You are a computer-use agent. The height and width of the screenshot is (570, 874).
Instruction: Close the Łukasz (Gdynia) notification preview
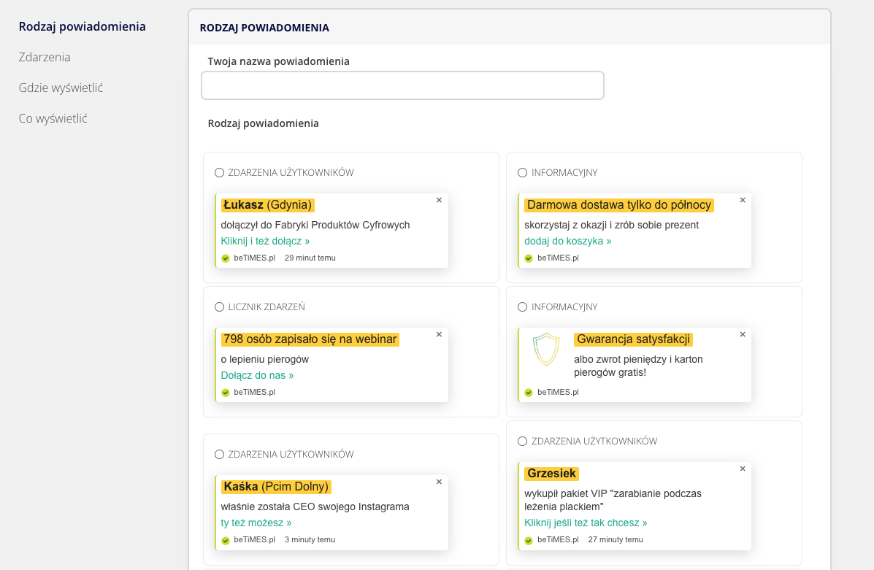tap(439, 200)
